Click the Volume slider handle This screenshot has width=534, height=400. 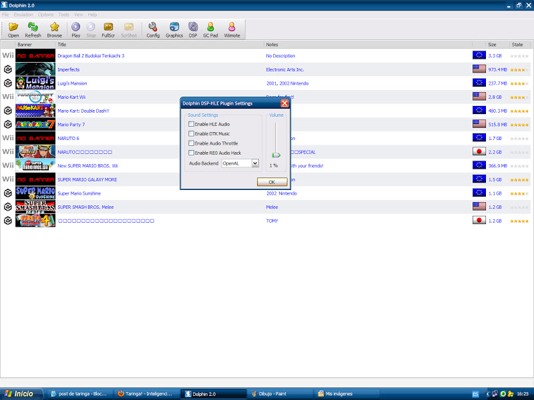276,155
